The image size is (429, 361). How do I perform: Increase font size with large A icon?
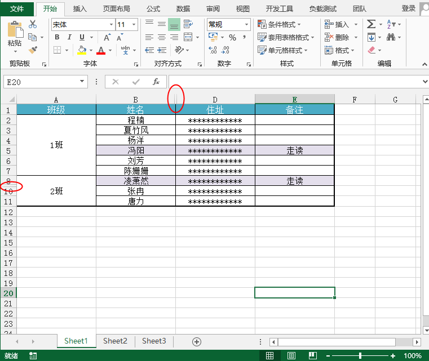tap(107, 37)
